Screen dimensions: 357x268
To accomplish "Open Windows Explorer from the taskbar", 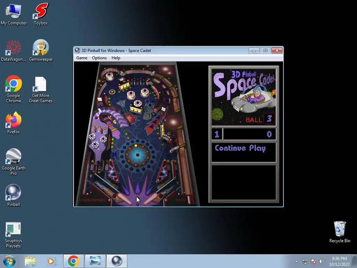I will coord(30,261).
